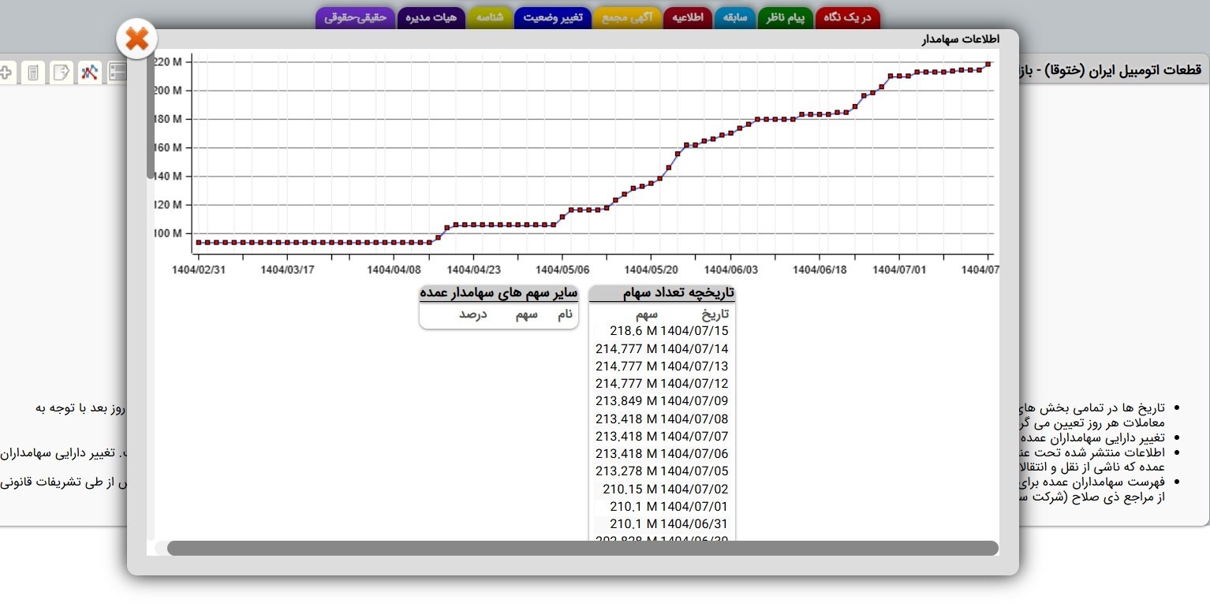Screen dimensions: 1210x614
Task: Select the 1404/07/15 row in share history
Action: pos(662,331)
